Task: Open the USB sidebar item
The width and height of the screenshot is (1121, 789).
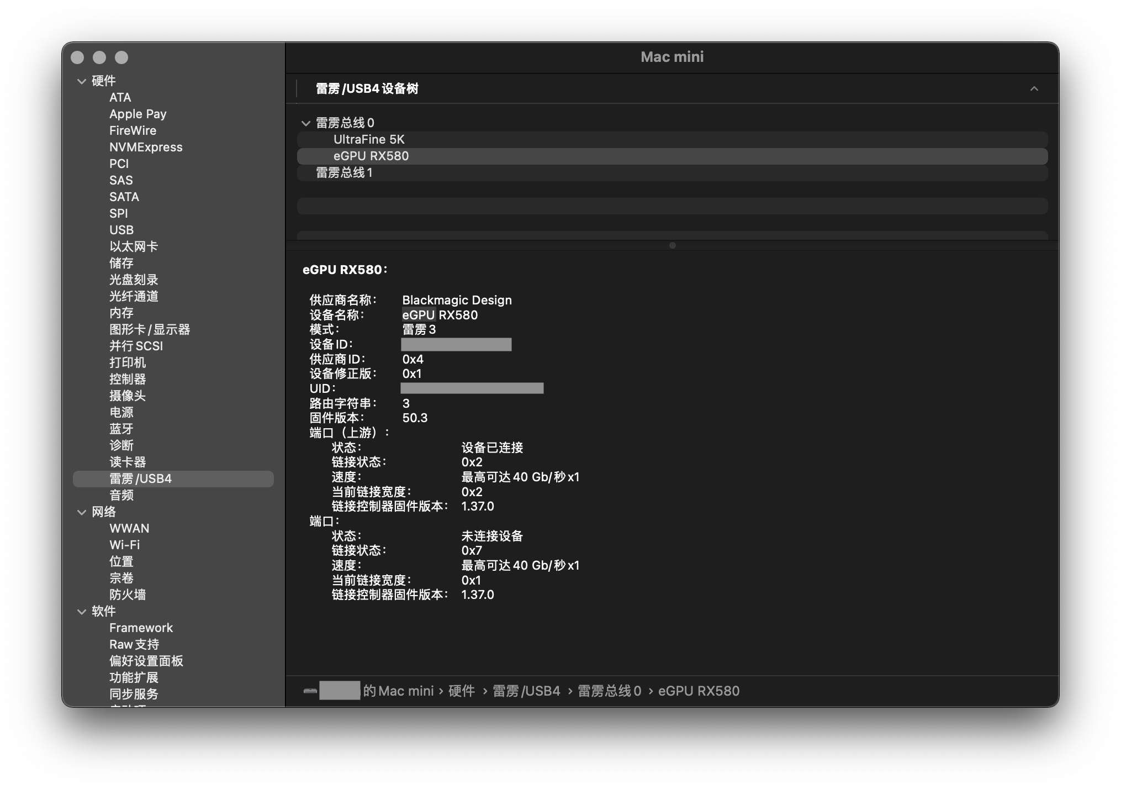Action: pos(121,230)
